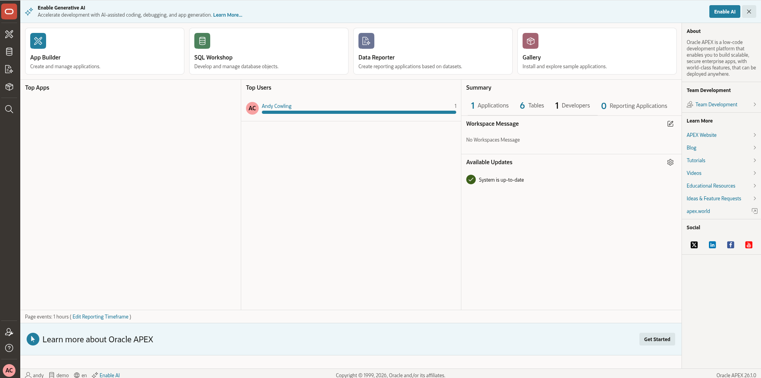Open the Andy Cowling user link
Screen dimensions: 761x378
[277, 106]
